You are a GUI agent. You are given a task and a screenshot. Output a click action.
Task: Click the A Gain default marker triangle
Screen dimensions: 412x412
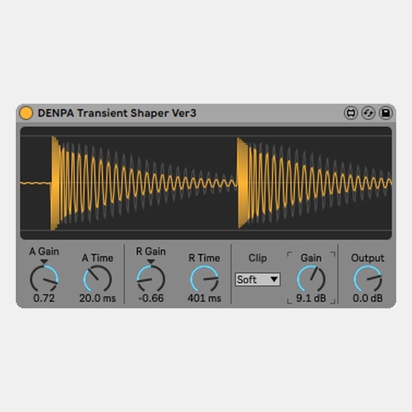point(44,262)
